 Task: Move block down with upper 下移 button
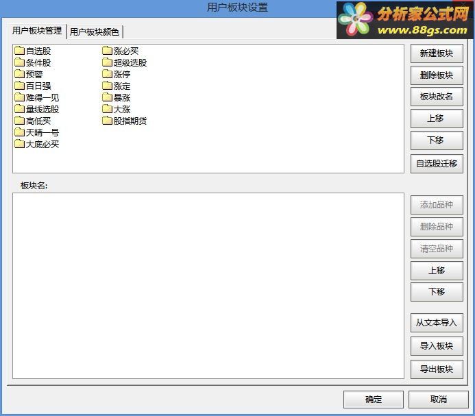(437, 140)
